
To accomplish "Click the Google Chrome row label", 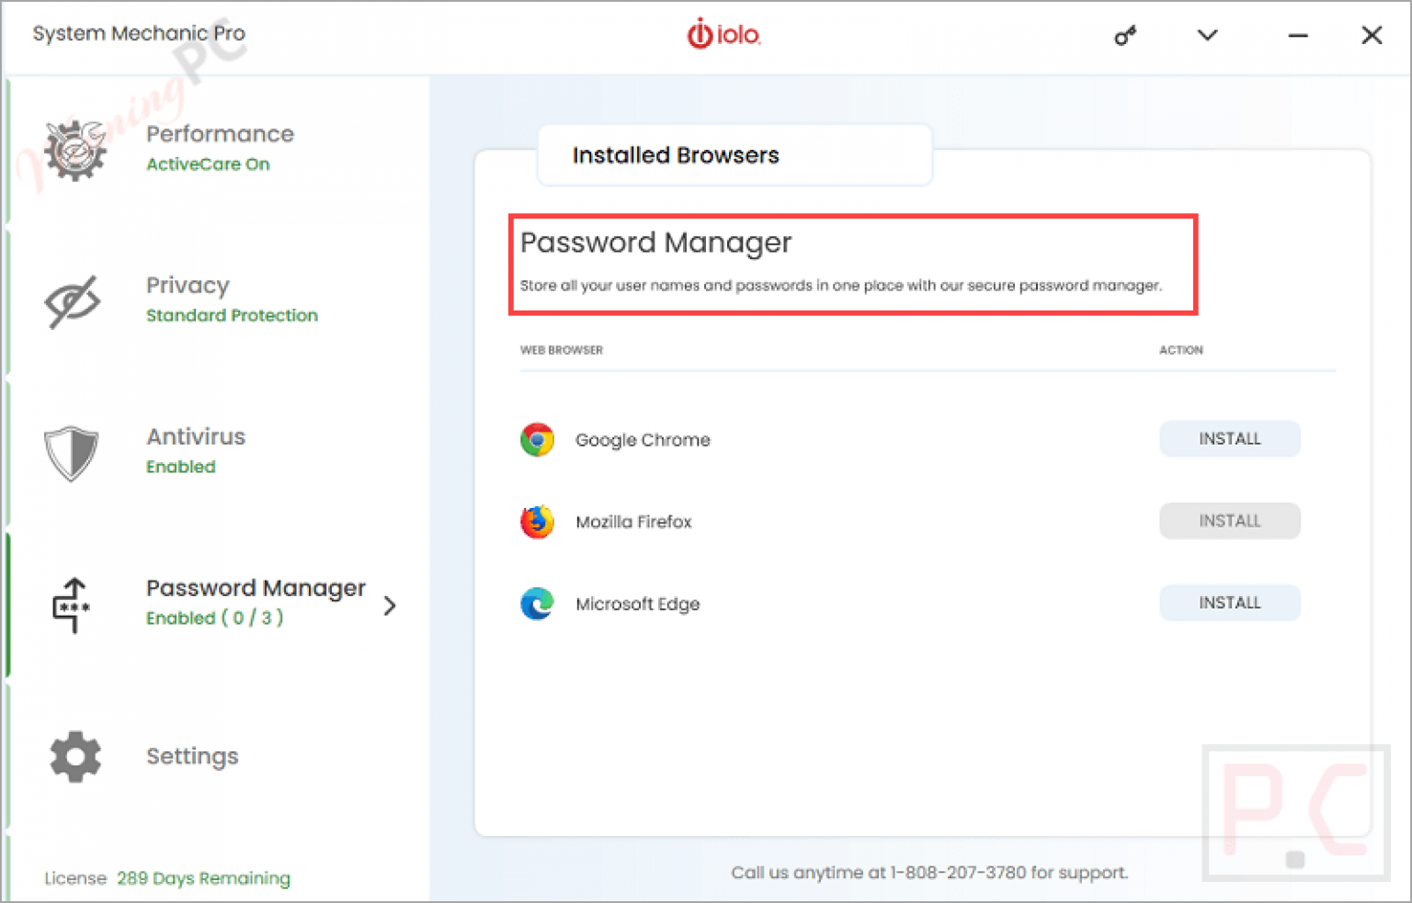I will coord(643,440).
